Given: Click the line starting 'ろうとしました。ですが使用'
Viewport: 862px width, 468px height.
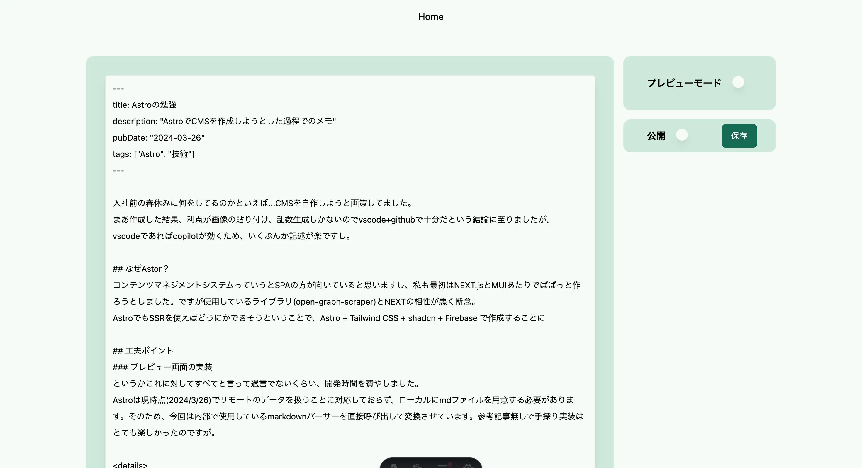Looking at the screenshot, I should coord(294,302).
